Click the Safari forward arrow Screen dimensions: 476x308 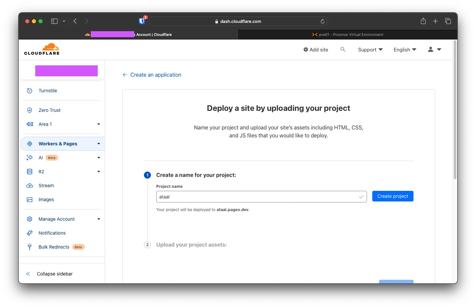(x=87, y=21)
